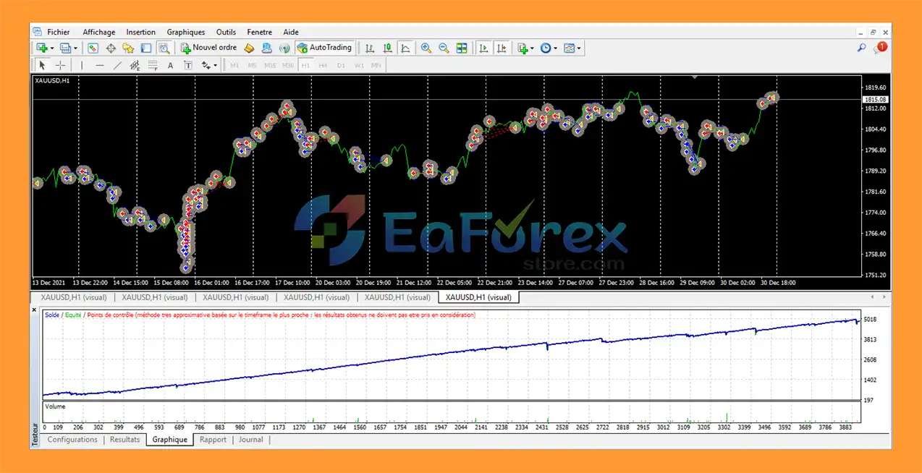The image size is (922, 473).
Task: Click the search magnifier icon at top right
Action: point(861,48)
